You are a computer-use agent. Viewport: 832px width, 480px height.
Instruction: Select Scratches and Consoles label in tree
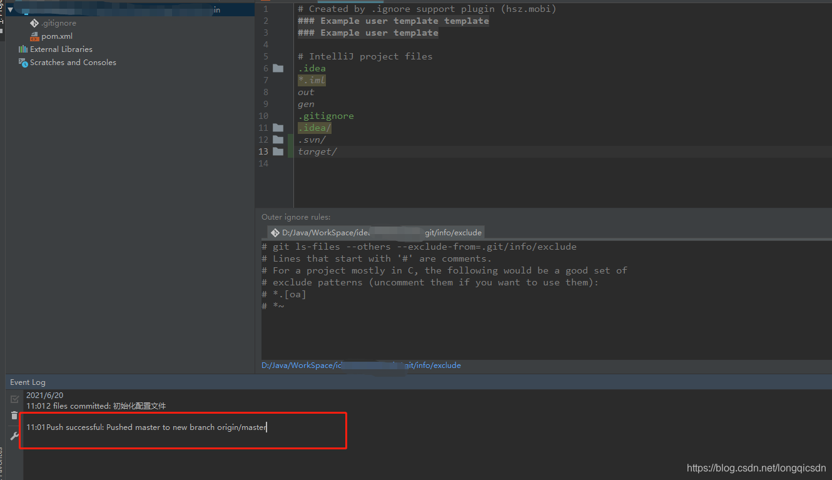(73, 63)
